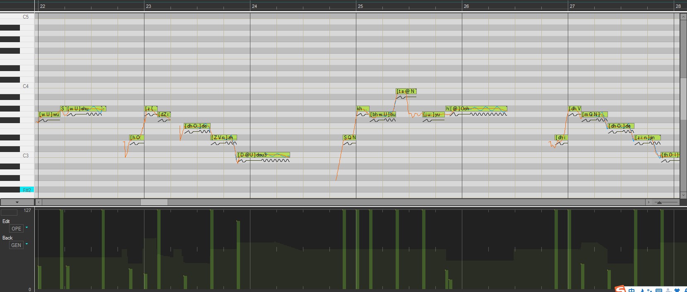
Task: Click the Sogou input method icon
Action: [x=620, y=289]
